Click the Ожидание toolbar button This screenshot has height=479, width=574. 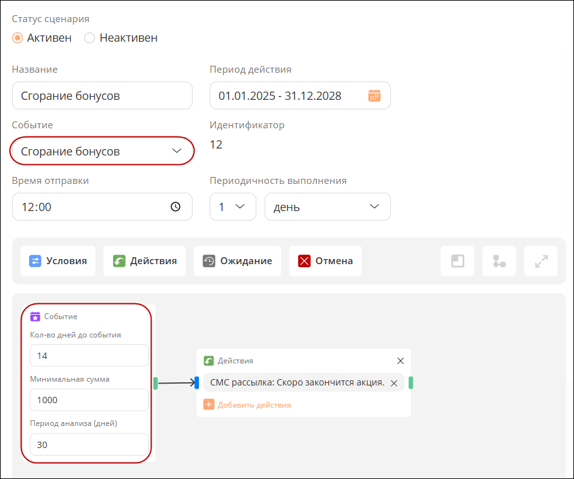click(237, 261)
